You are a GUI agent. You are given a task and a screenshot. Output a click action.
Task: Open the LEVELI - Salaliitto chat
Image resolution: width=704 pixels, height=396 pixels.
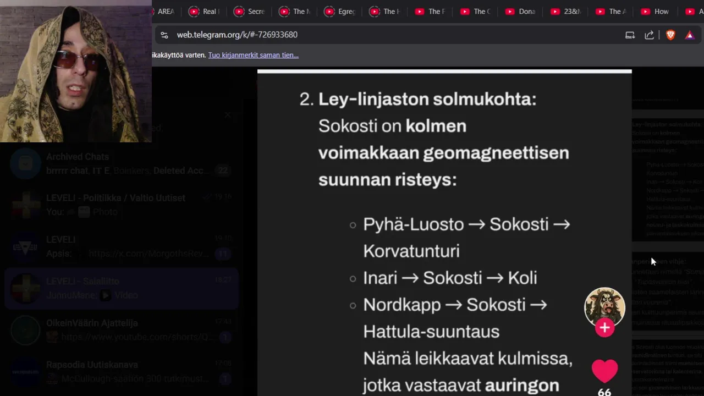tap(121, 288)
